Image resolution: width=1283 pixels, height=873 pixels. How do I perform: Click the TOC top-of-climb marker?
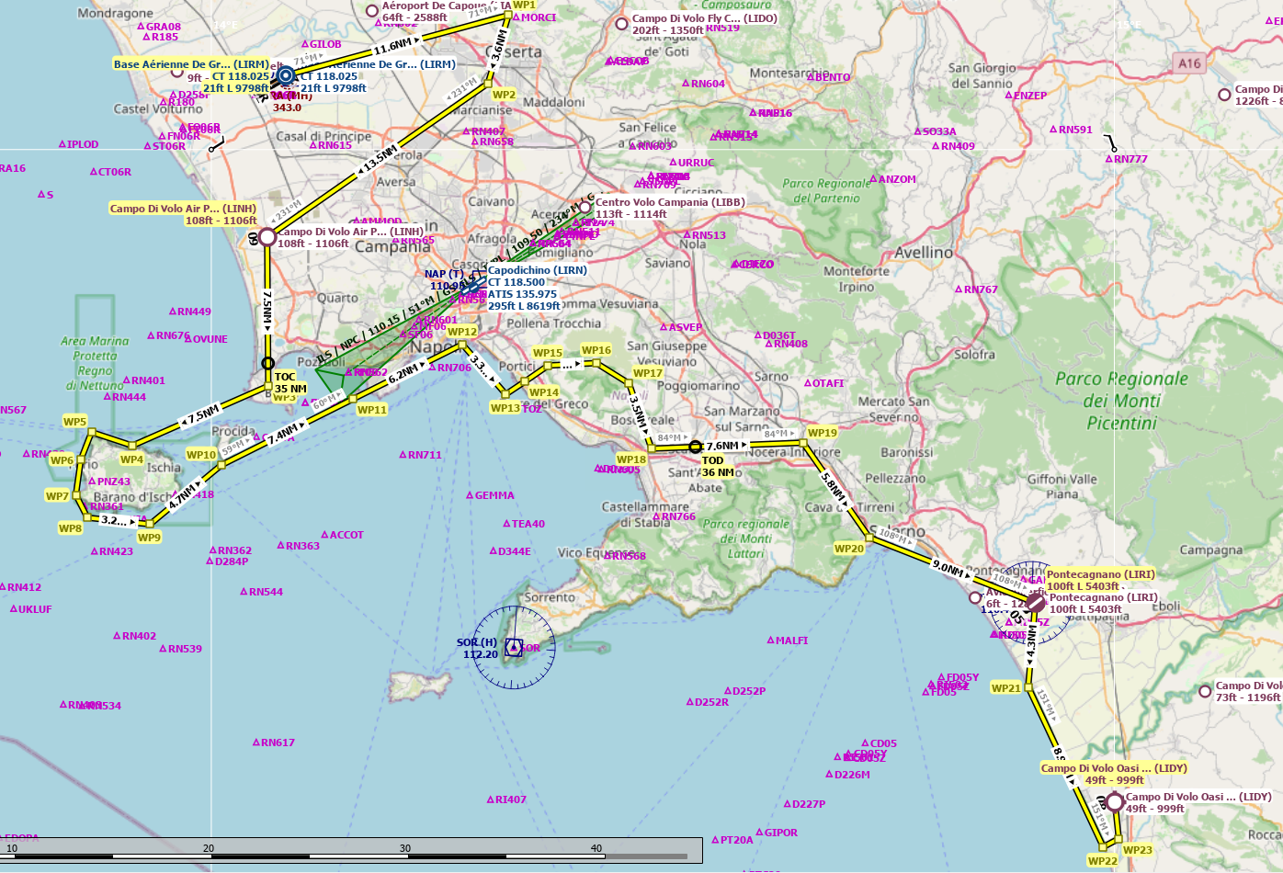tap(267, 364)
